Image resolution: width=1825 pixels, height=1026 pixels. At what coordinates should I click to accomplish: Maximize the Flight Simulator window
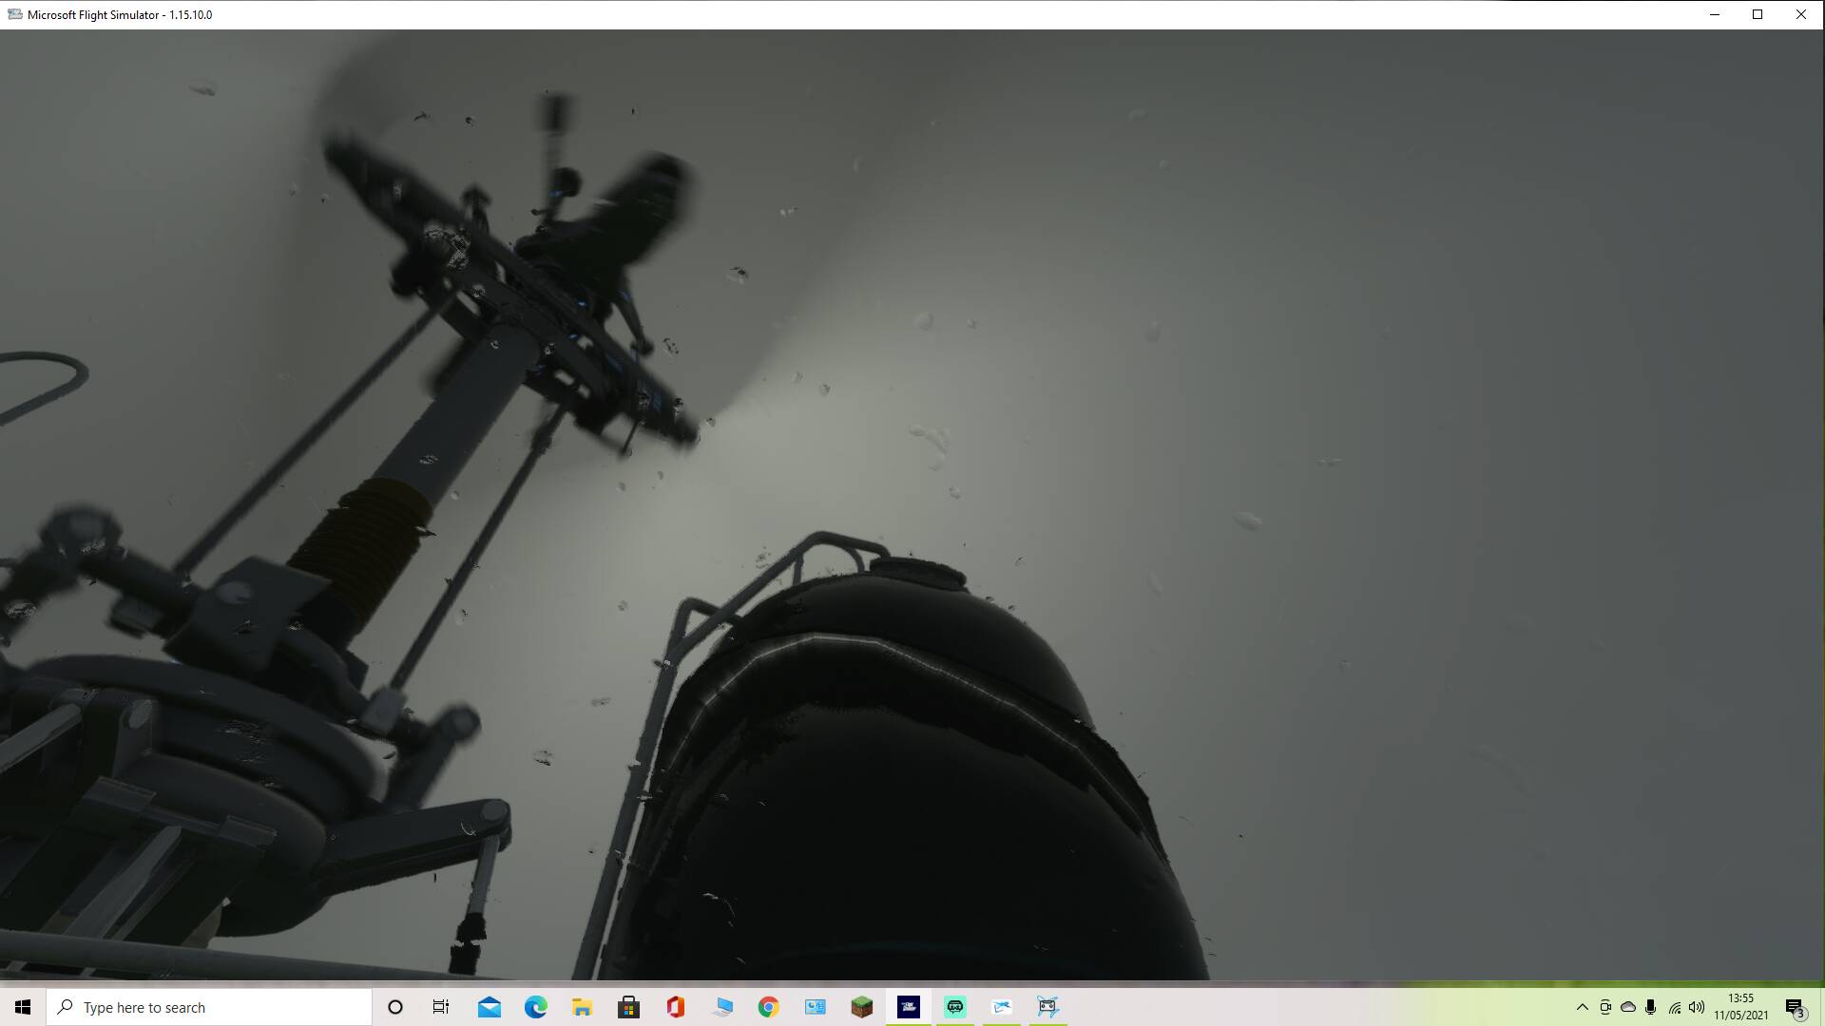[x=1758, y=14]
